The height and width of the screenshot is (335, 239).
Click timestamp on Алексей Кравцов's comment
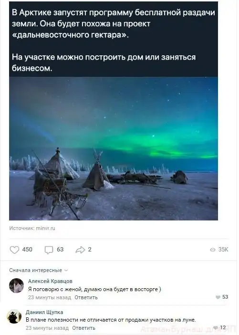pos(50,297)
